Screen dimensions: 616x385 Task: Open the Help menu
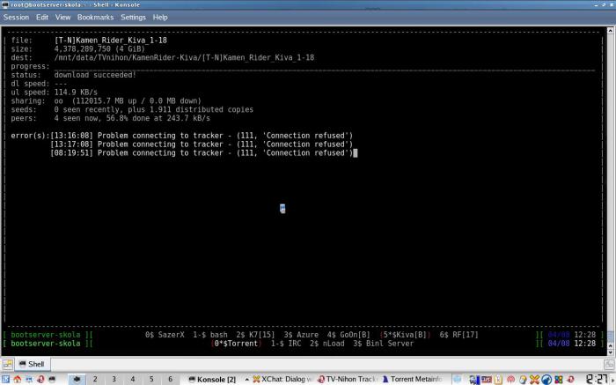pyautogui.click(x=160, y=18)
